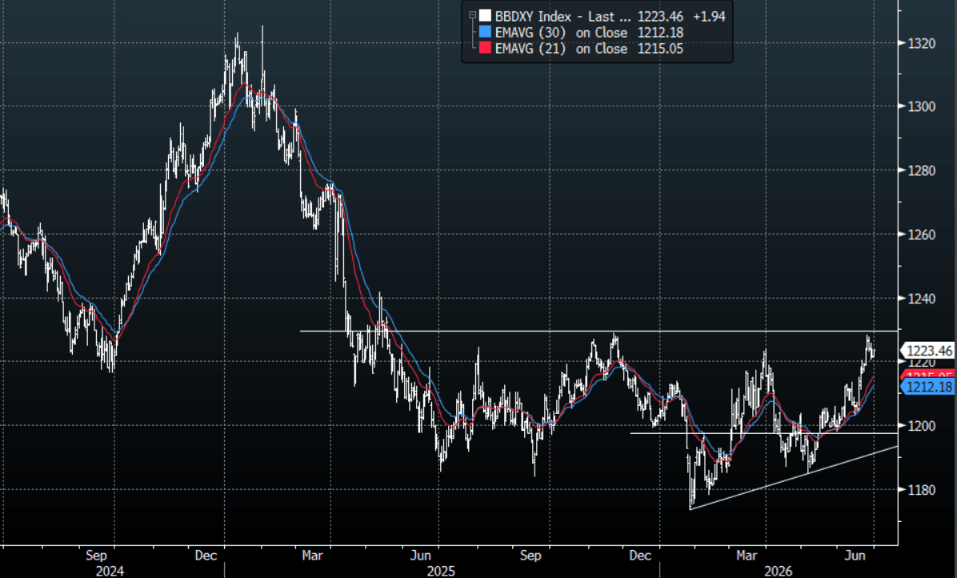Click the 1215.05 value in the legend
The image size is (957, 578).
[660, 48]
